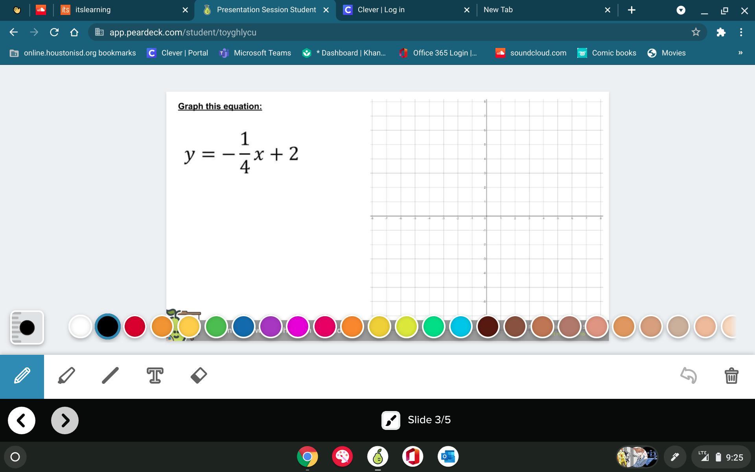Click the undo arrow icon
The image size is (755, 472).
point(689,376)
